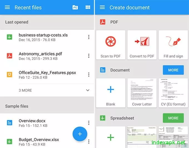The image size is (189, 148).
Task: Click the green spreadsheet icon for business-startup-costs.xls
Action: [9, 37]
